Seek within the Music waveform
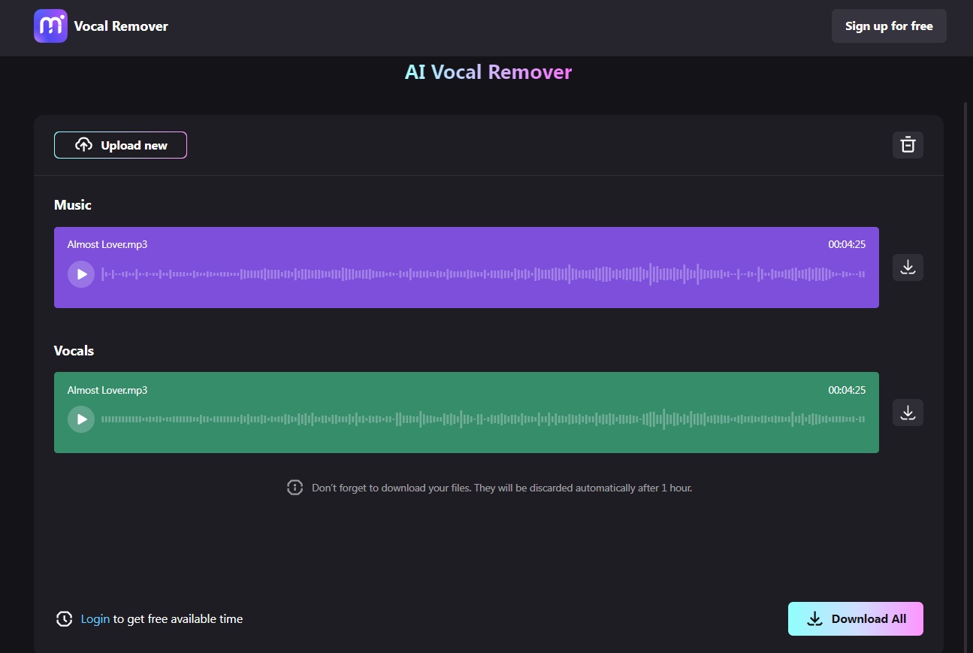The image size is (973, 653). coord(483,274)
